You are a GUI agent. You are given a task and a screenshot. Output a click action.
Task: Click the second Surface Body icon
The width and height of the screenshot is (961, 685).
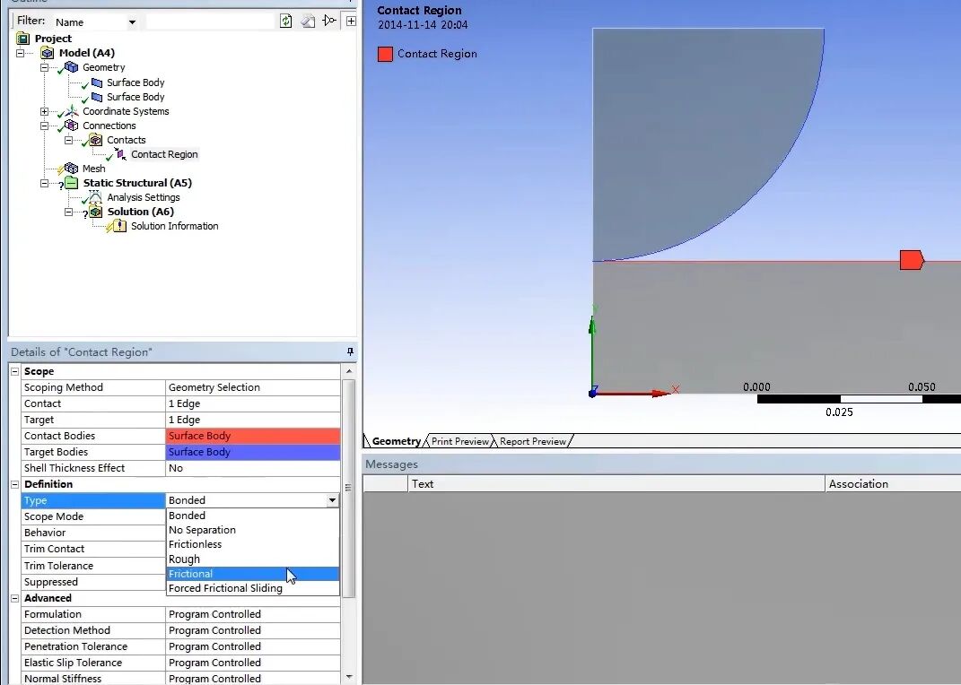pos(96,97)
